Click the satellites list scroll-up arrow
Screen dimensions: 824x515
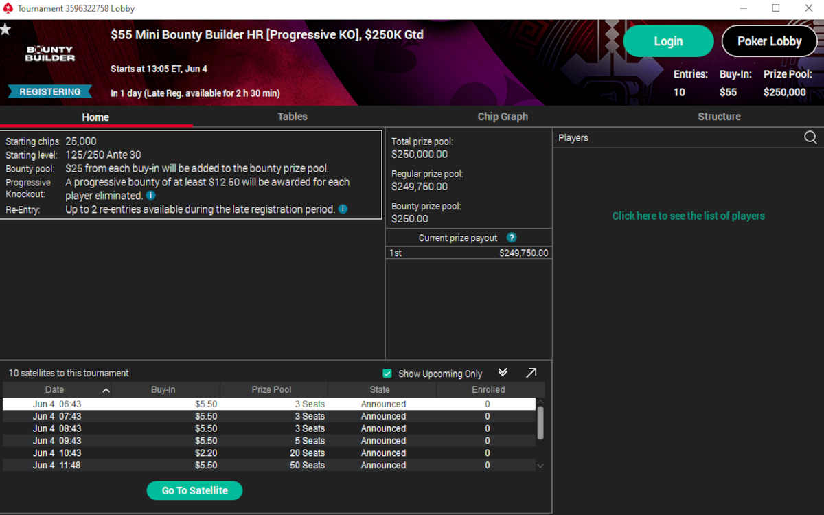tap(540, 402)
